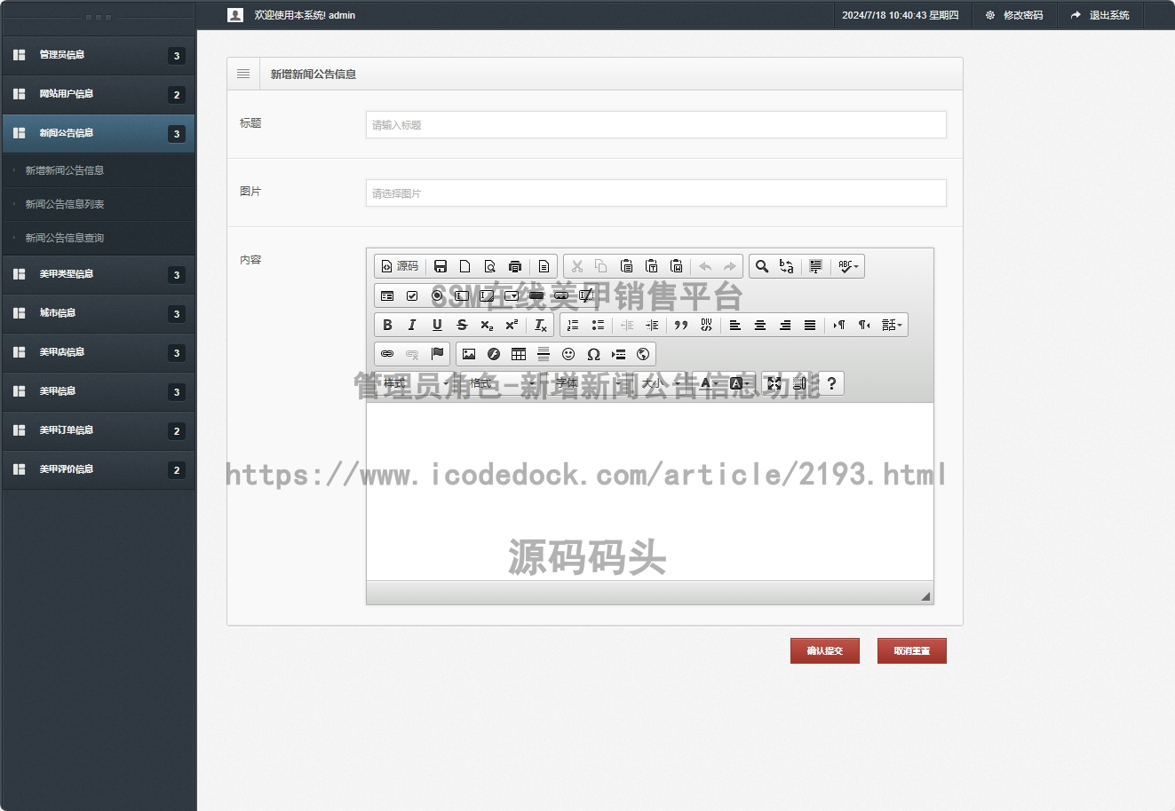Click the Anchor flag icon
The height and width of the screenshot is (811, 1175).
tap(437, 354)
